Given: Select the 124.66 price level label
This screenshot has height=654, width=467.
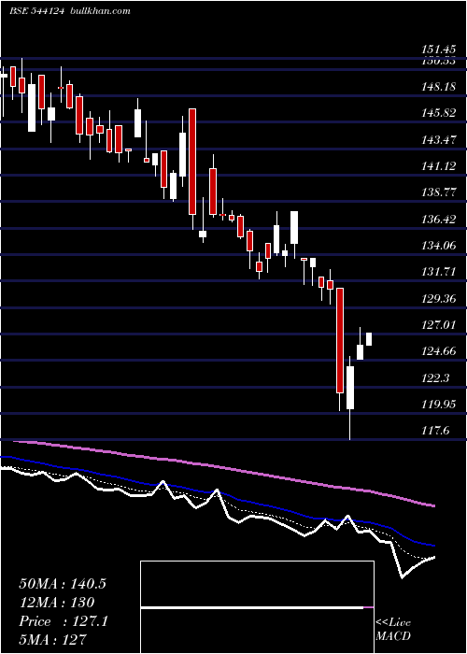Looking at the screenshot, I should coord(438,351).
